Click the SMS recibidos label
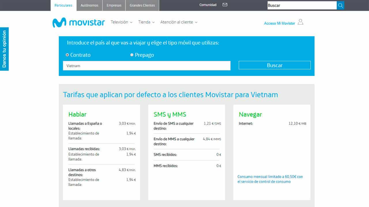 pos(165,155)
